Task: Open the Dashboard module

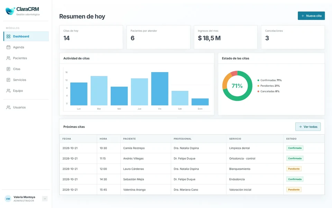Action: pos(26,36)
